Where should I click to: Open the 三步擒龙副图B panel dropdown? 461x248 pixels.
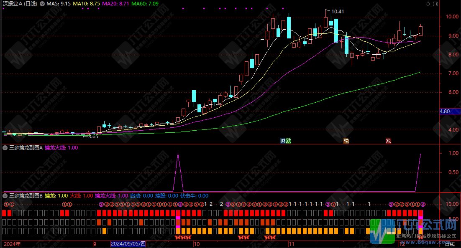[x=5, y=195]
